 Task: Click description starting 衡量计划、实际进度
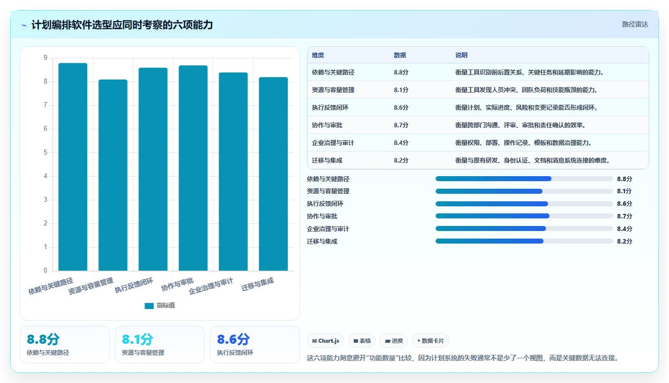[526, 108]
